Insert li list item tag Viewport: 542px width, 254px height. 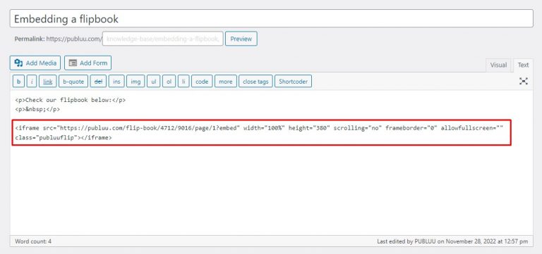tap(183, 82)
